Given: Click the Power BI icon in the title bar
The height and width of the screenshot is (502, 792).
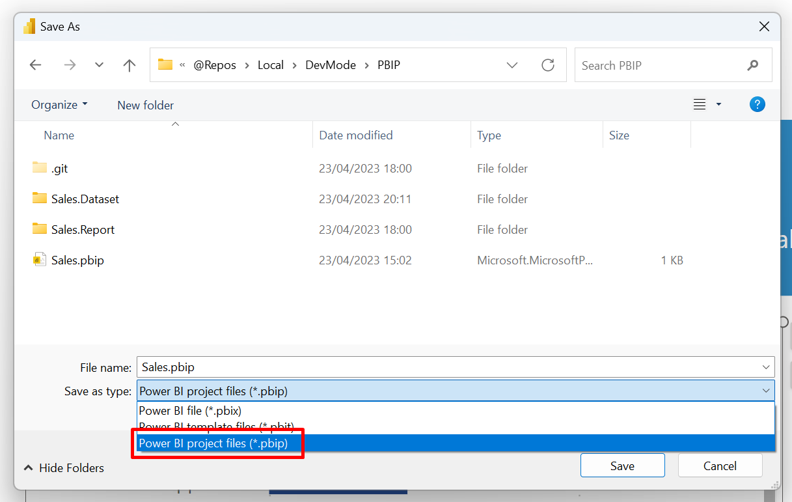Looking at the screenshot, I should click(29, 25).
